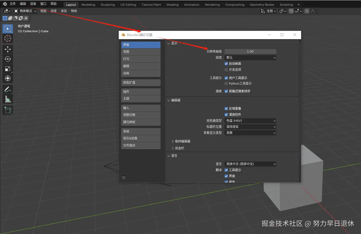The height and width of the screenshot is (234, 361).
Task: Click the plus icon to add workspace
Action: point(299,4)
